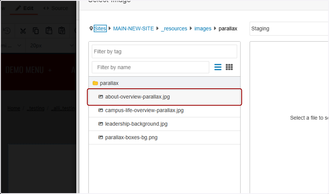Click the Sites breadcrumb link
Viewport: 329px width, 194px height.
coord(100,28)
